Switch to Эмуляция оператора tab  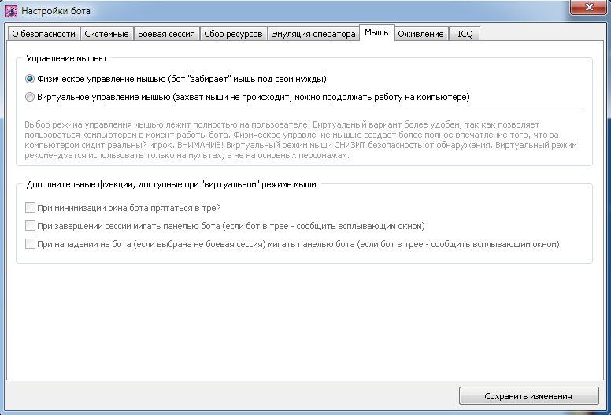pos(313,34)
